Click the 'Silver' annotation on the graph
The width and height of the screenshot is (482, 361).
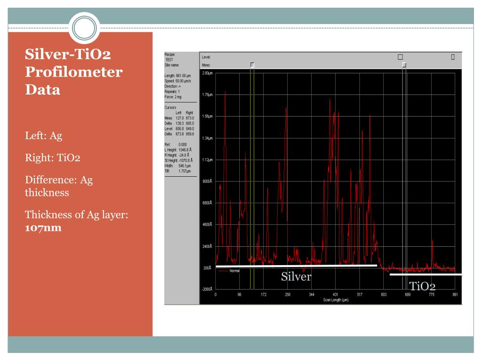pos(296,276)
